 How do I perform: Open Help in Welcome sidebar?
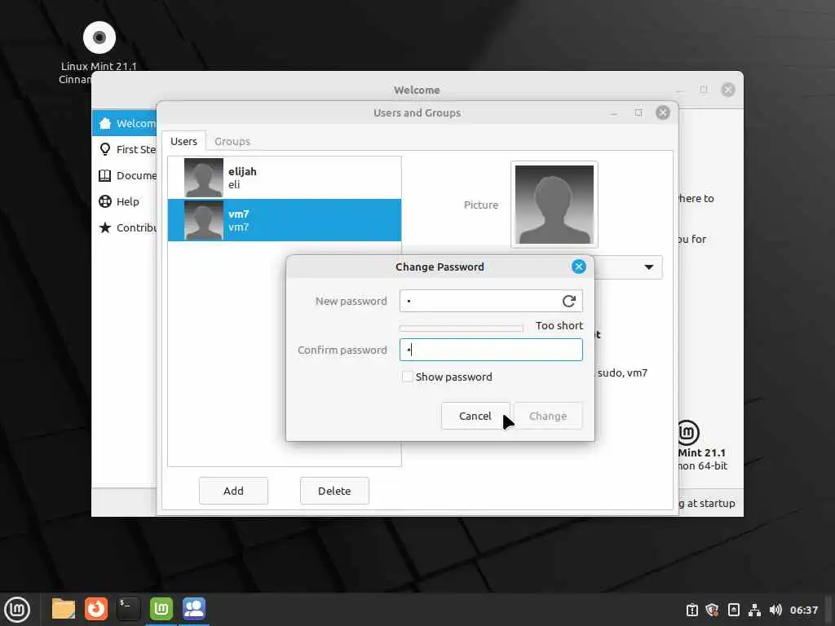(x=125, y=202)
